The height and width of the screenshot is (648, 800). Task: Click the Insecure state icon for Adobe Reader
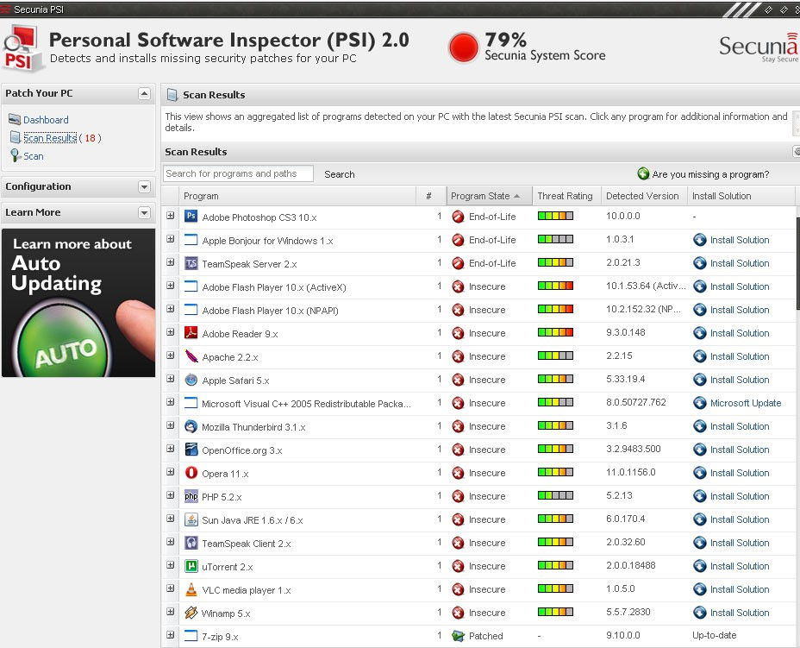[458, 333]
